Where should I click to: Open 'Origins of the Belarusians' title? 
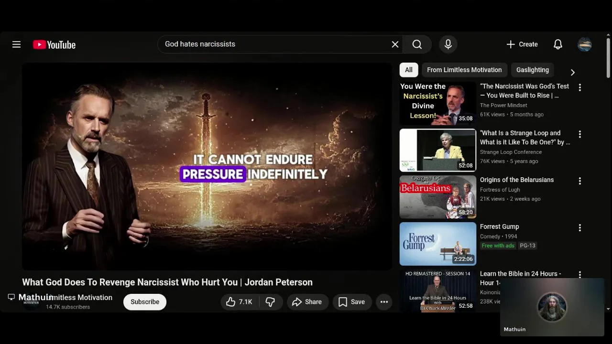(x=517, y=180)
